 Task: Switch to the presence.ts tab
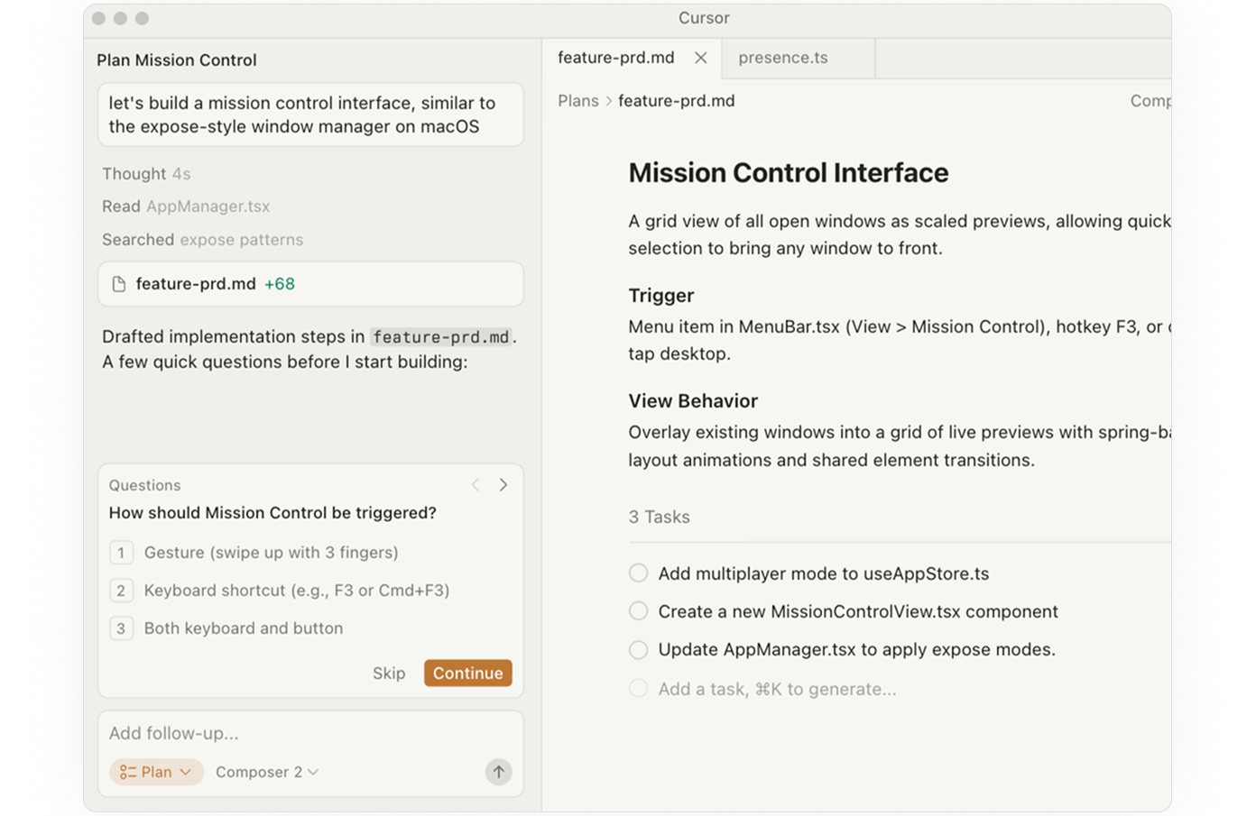pos(782,58)
